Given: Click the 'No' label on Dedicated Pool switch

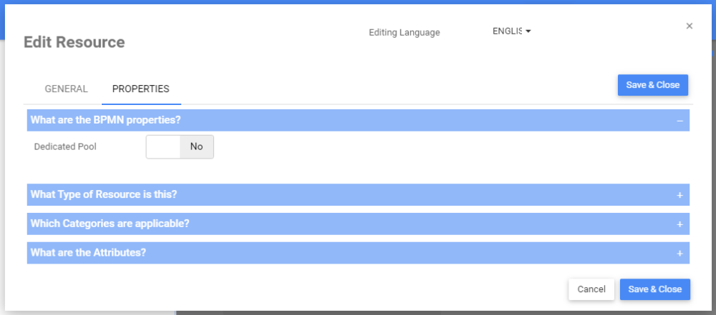Looking at the screenshot, I should coord(196,146).
